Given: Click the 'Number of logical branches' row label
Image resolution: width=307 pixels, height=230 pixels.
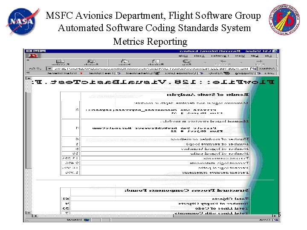Looking at the screenshot, I should point(215,149).
